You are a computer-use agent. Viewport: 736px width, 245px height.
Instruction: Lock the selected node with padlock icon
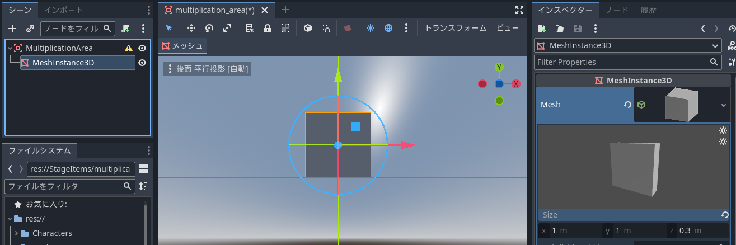268,28
